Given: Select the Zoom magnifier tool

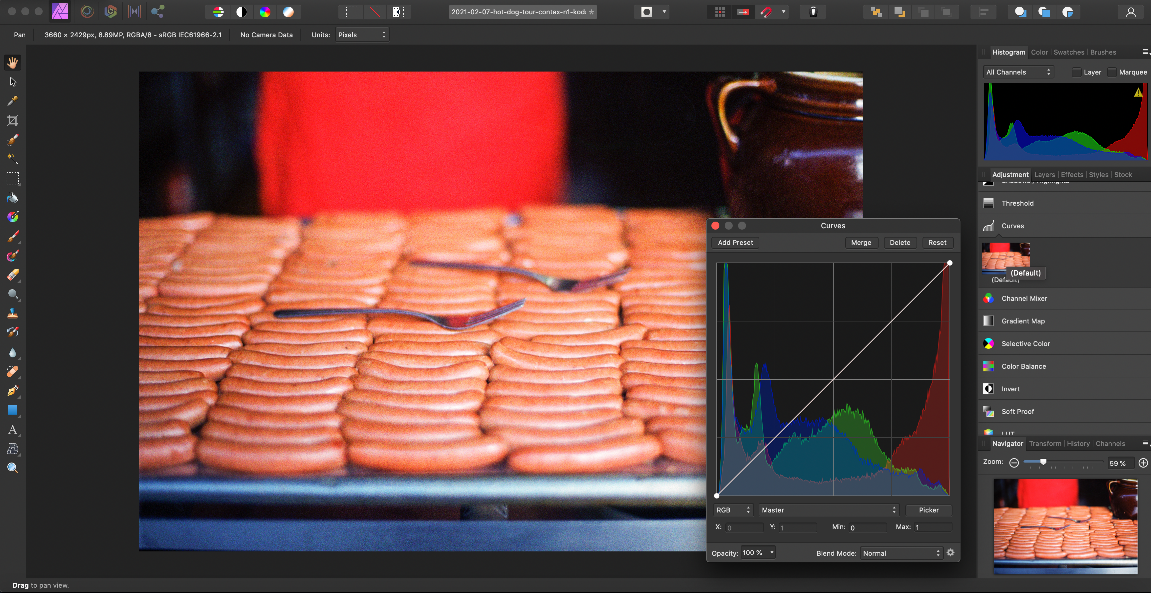Looking at the screenshot, I should [13, 468].
